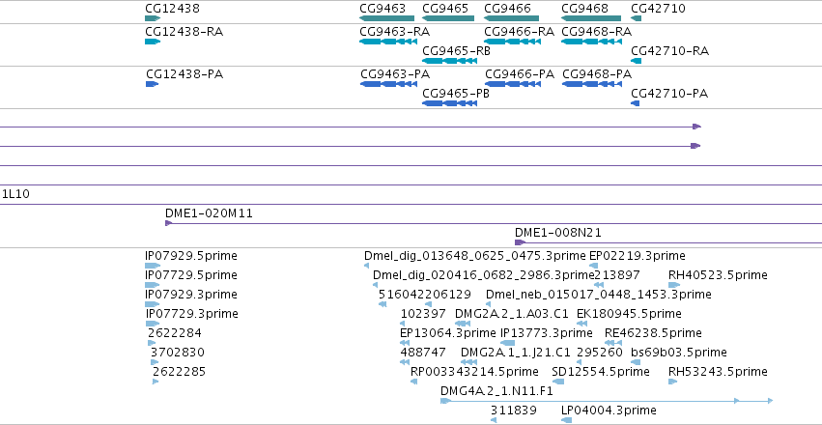The width and height of the screenshot is (822, 425).
Task: Select the CG9465 gene label
Action: coord(445,9)
